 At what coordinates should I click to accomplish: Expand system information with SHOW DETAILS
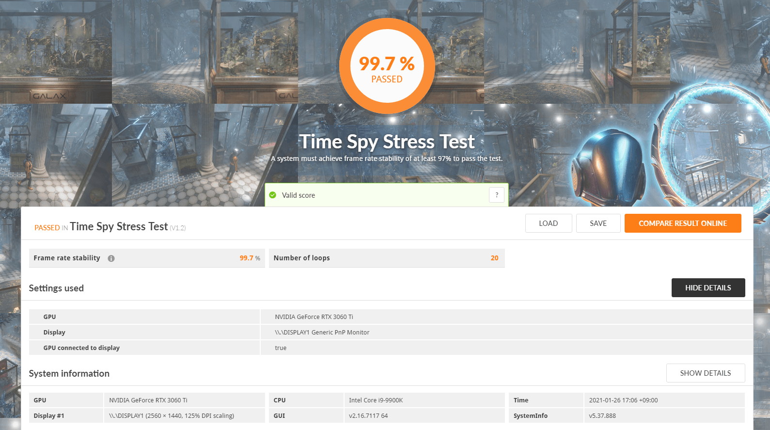tap(706, 373)
